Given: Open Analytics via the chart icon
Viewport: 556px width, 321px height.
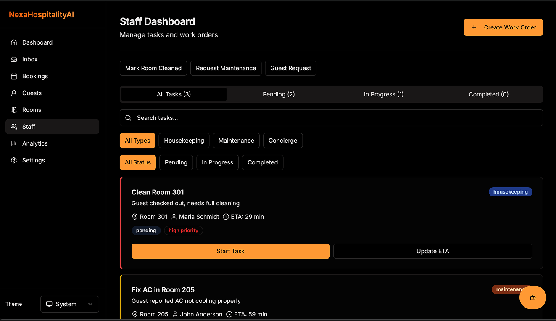Looking at the screenshot, I should [x=14, y=143].
